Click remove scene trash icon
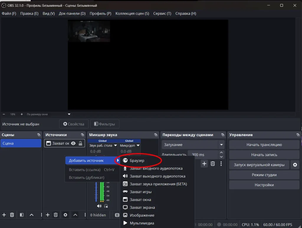The image size is (302, 228). [12, 215]
